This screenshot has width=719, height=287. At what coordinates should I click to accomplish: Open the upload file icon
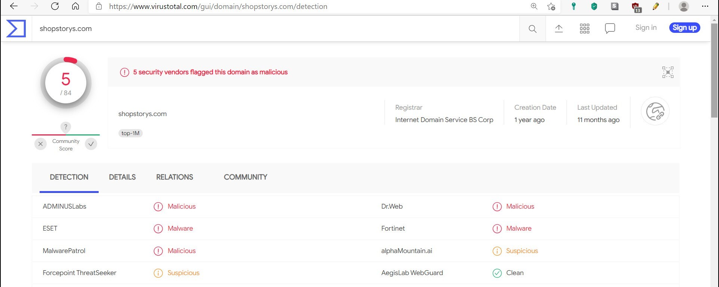click(x=559, y=29)
